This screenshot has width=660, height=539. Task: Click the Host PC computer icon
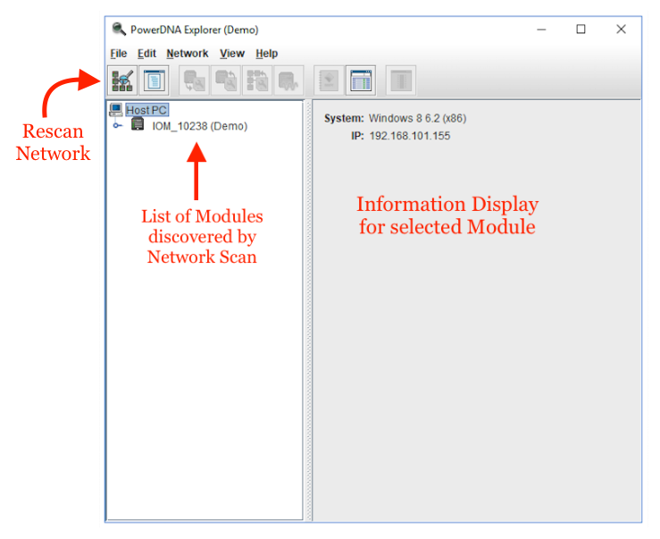[116, 110]
